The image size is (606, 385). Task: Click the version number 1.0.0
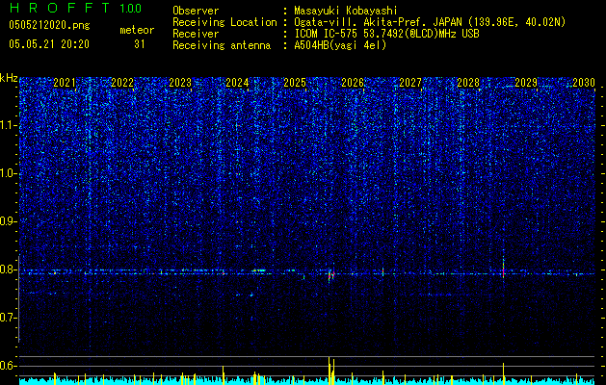click(131, 8)
